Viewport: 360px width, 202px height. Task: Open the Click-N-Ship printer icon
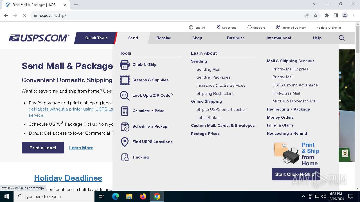(125, 65)
